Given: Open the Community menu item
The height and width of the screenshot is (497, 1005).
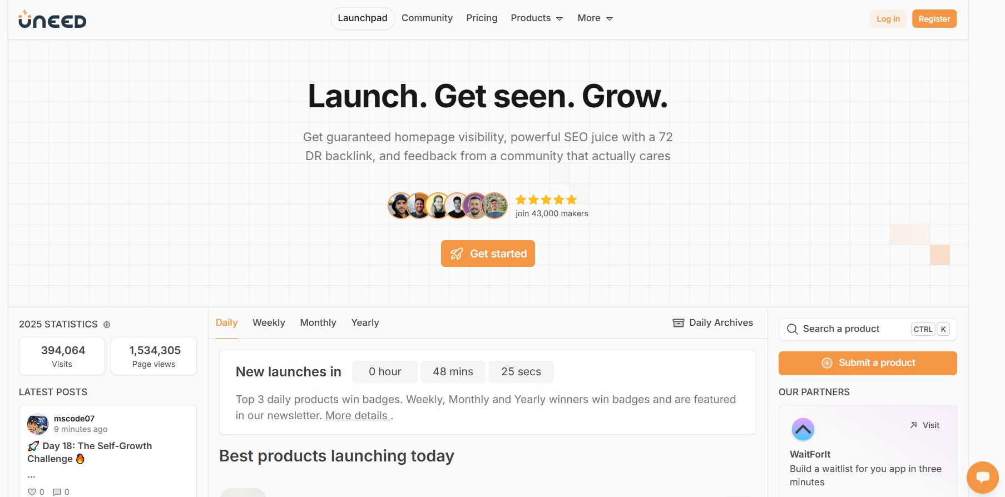Looking at the screenshot, I should 427,18.
